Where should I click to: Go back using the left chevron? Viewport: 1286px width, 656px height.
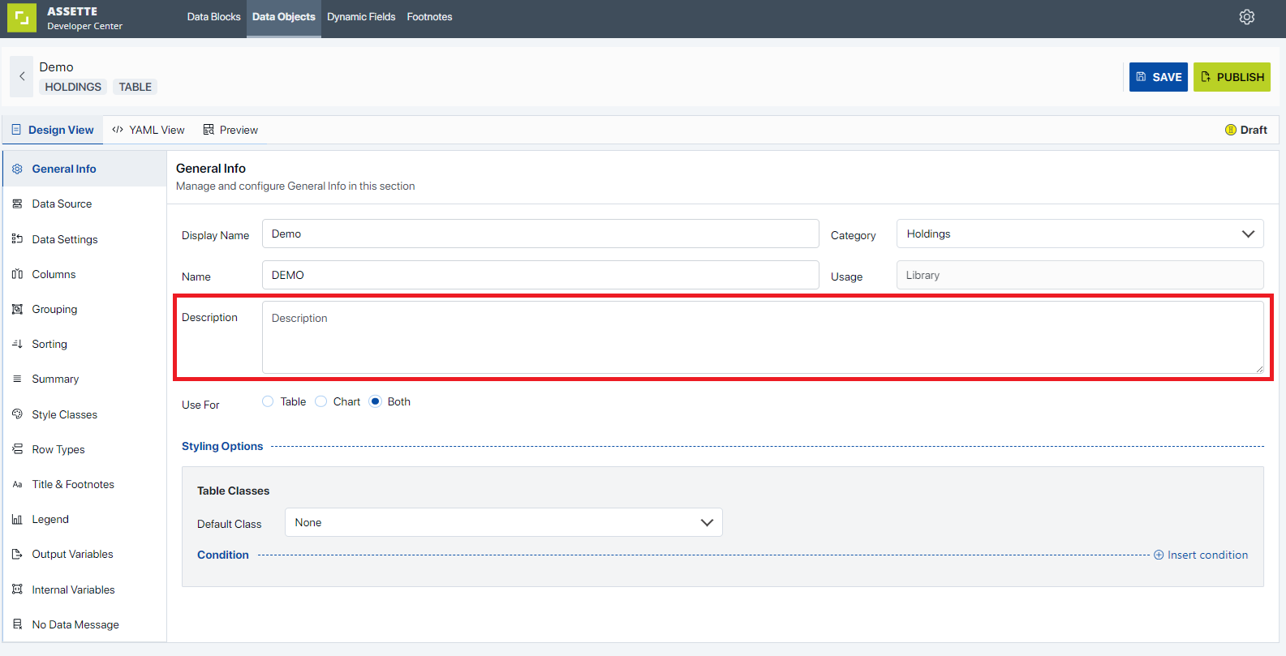[x=22, y=76]
